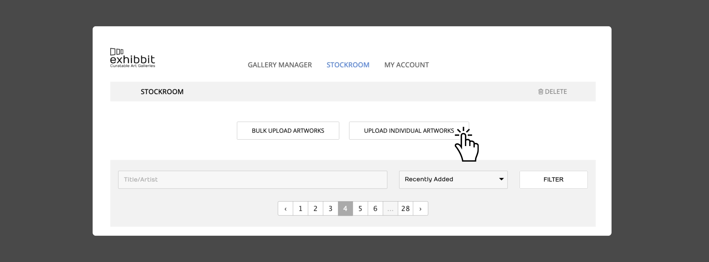Viewport: 709px width, 262px height.
Task: Click the exhibbit logo
Action: click(132, 58)
